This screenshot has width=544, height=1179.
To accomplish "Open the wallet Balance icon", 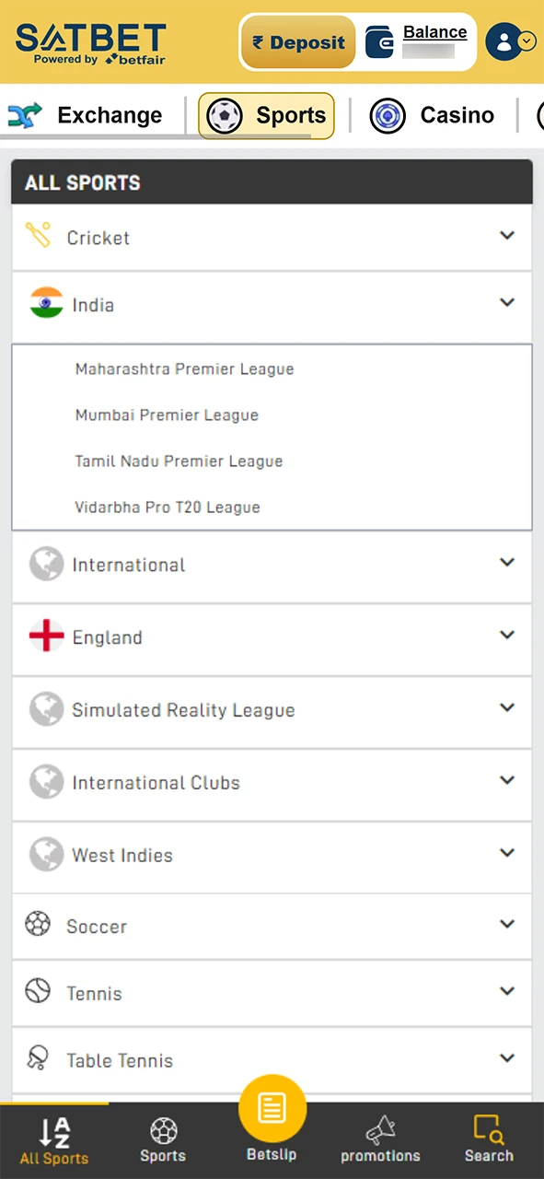I will point(379,41).
